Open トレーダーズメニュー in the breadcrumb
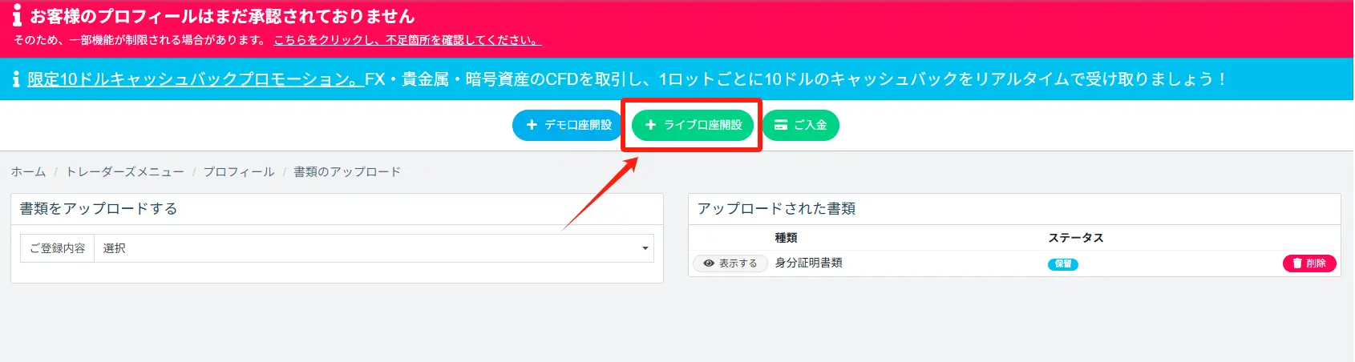1355x362 pixels. pos(124,172)
